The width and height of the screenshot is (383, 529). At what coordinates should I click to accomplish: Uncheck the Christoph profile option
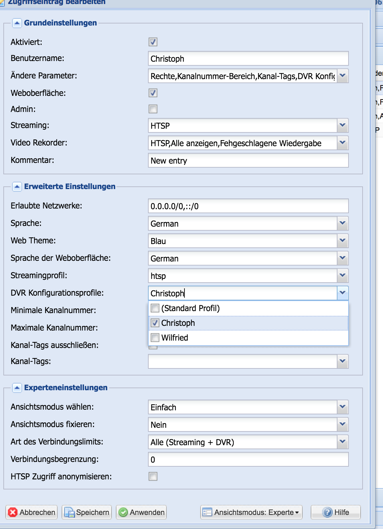pos(155,323)
